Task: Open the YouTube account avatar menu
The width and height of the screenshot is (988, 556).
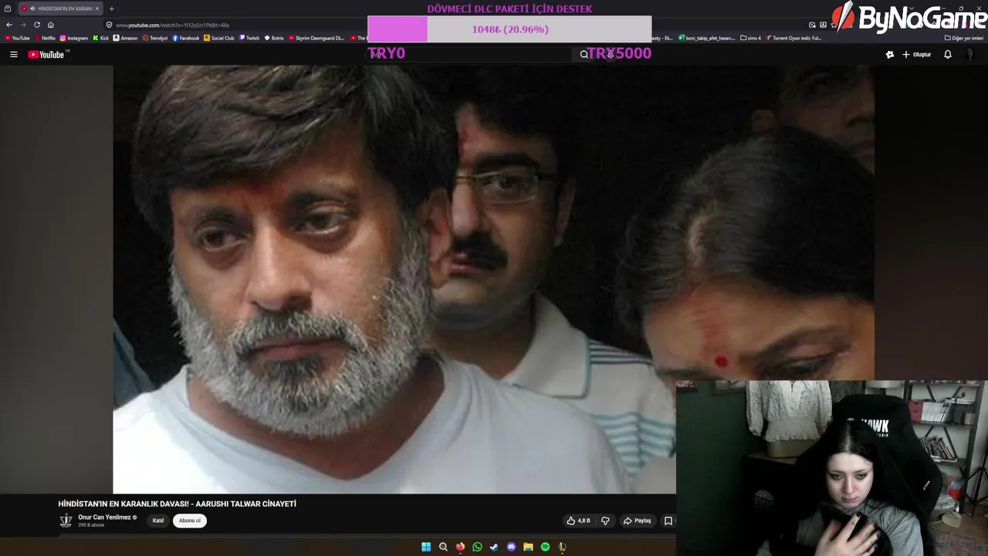Action: [x=970, y=54]
